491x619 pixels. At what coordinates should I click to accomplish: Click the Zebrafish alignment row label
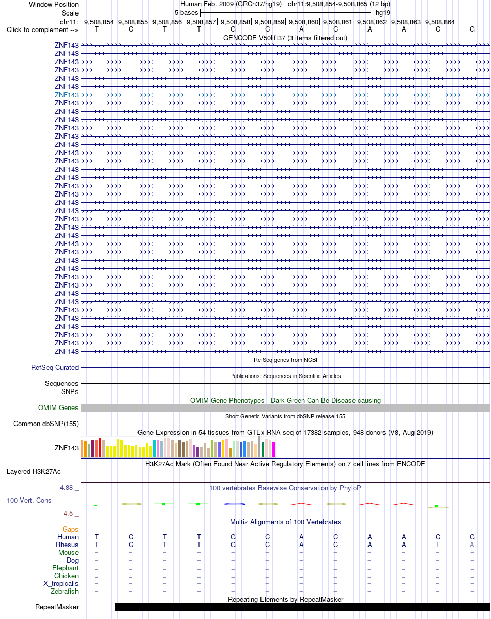click(x=65, y=591)
